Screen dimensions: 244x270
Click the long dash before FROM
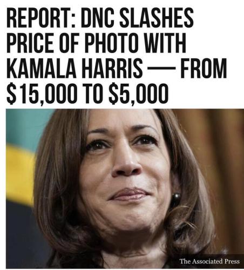point(161,69)
